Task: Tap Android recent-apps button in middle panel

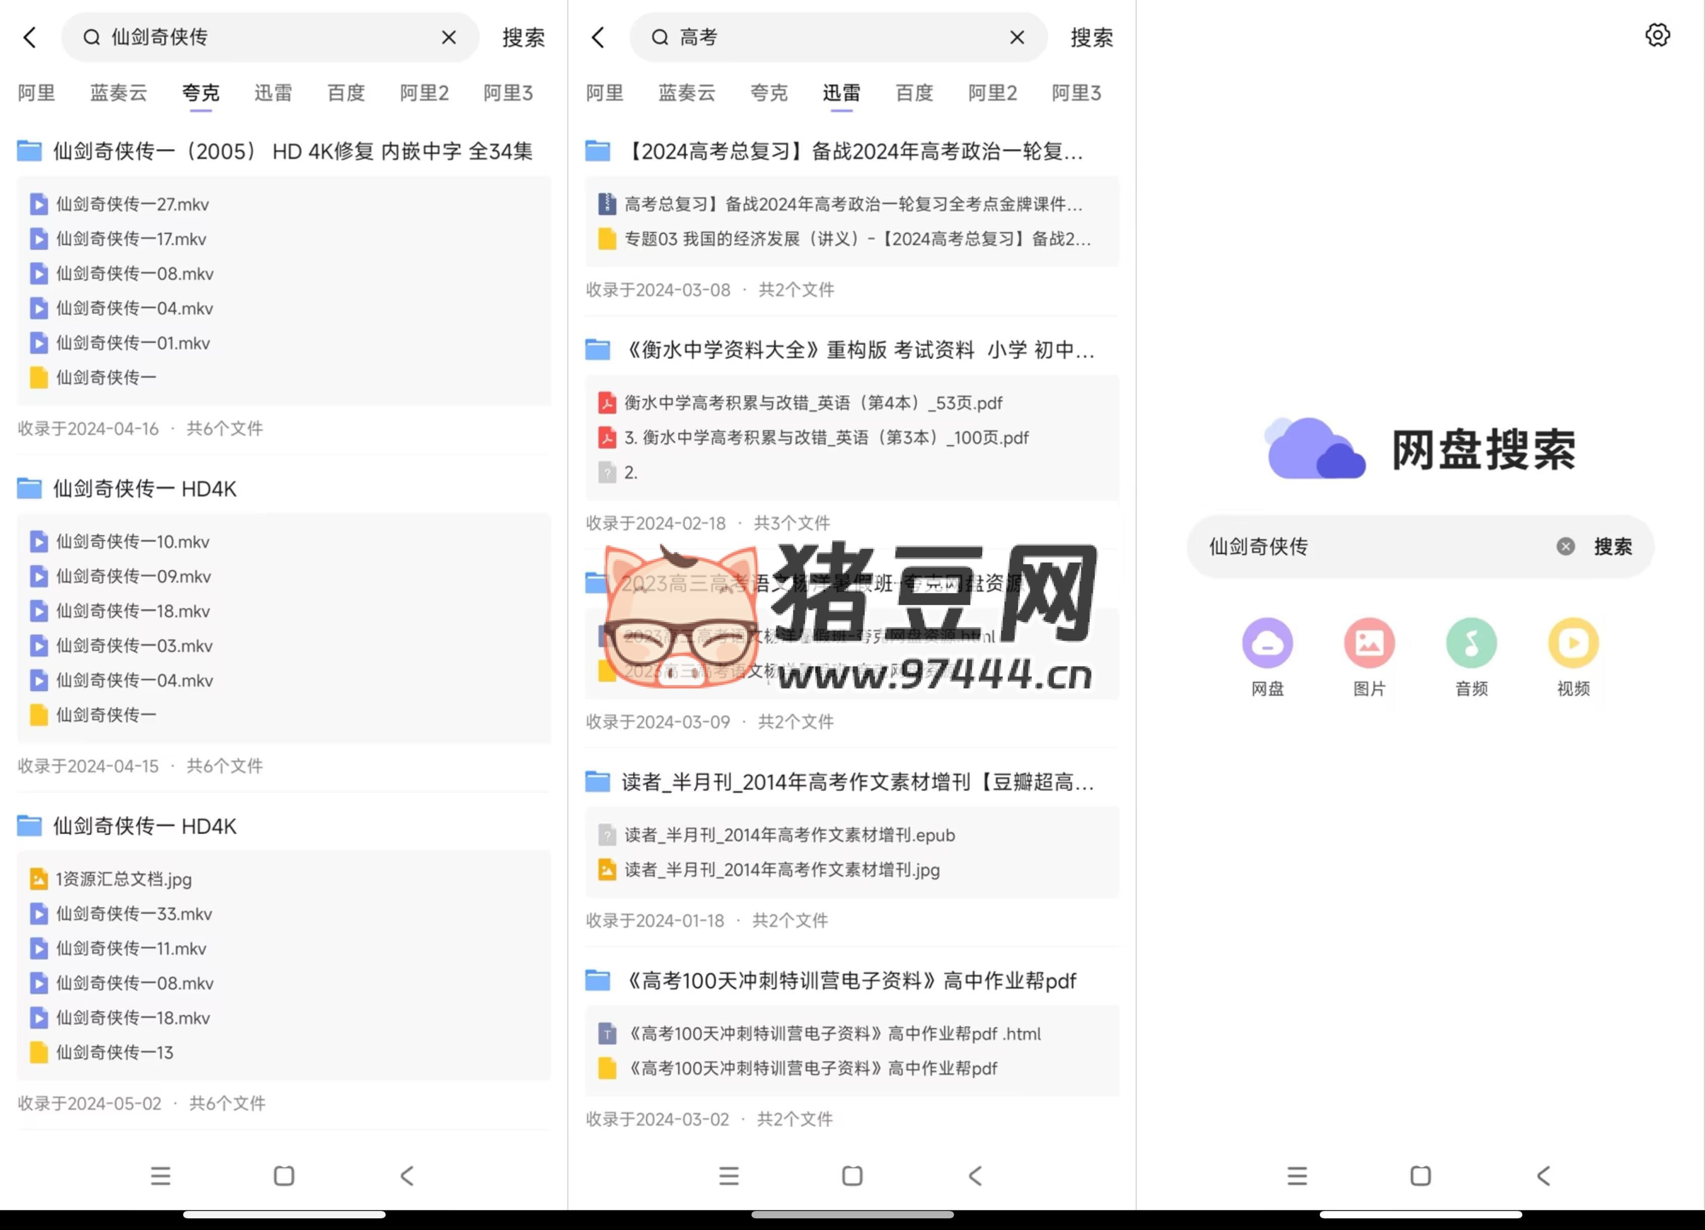Action: [728, 1176]
